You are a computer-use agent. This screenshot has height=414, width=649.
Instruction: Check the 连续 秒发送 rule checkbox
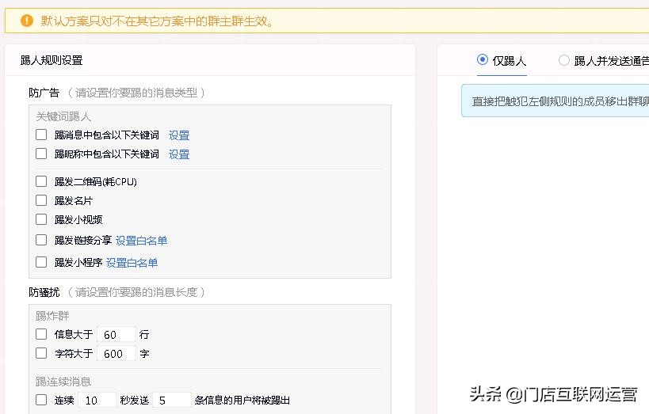tap(41, 400)
